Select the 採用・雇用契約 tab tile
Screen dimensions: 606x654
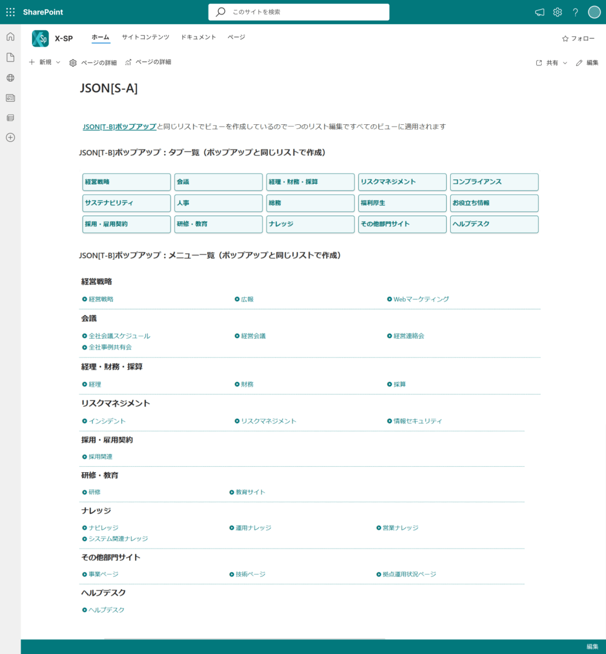[127, 224]
